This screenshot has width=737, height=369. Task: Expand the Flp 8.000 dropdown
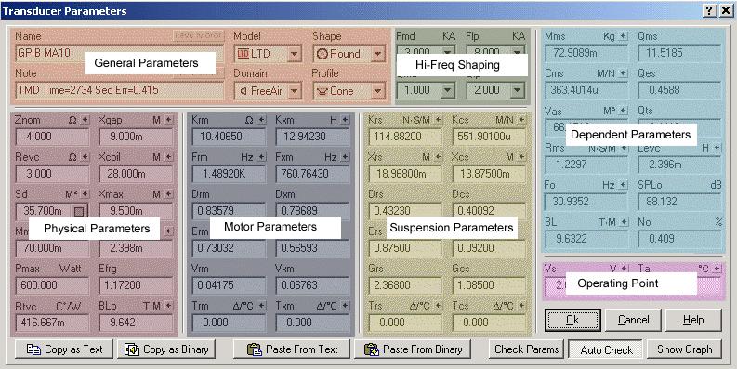tap(518, 51)
